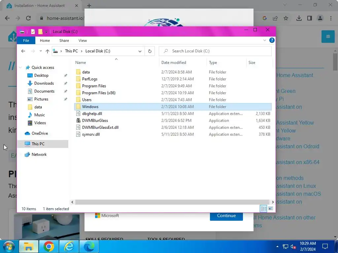Toggle Chrome side panel icon

coord(310,18)
